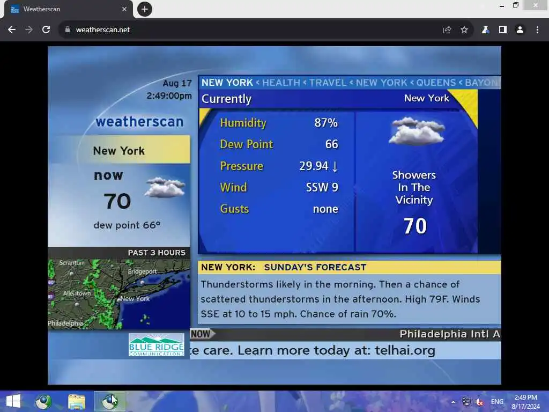Open a new browser tab
This screenshot has height=412, width=549.
point(145,9)
